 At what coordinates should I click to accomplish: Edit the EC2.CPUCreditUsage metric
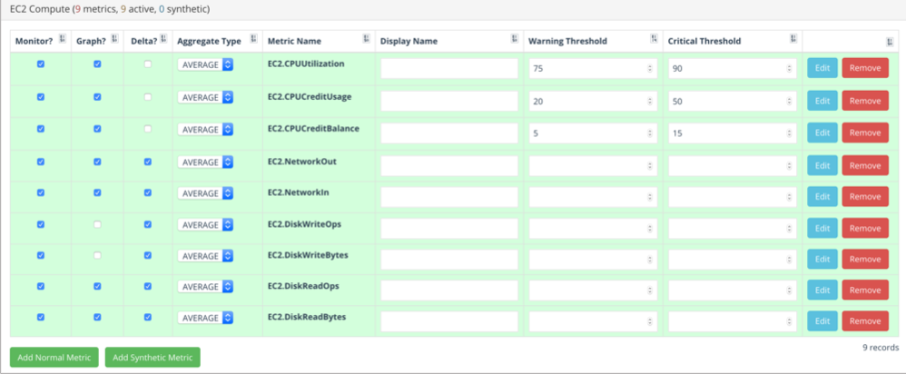point(822,101)
